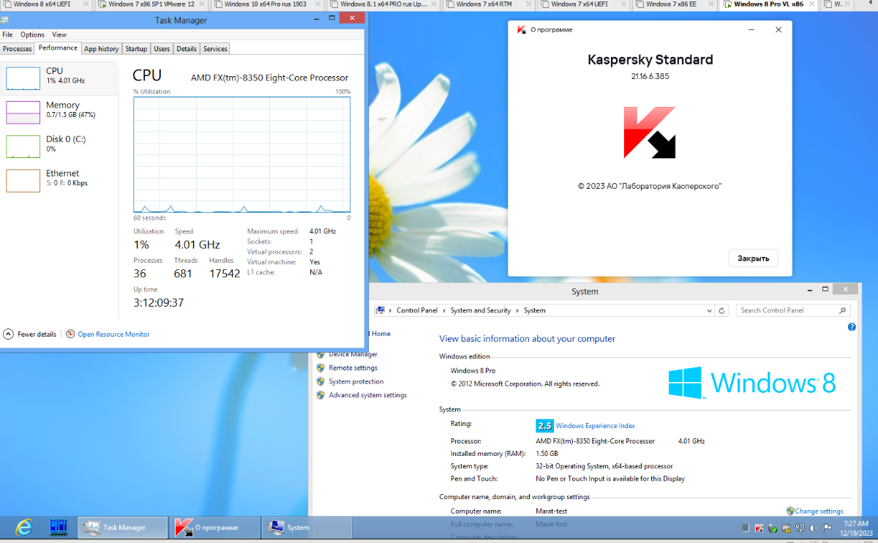Expand arrow after Control Panel breadcrumb
This screenshot has width=878, height=543.
click(444, 310)
